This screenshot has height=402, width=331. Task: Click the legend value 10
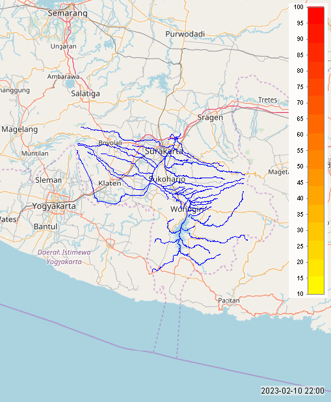300,294
